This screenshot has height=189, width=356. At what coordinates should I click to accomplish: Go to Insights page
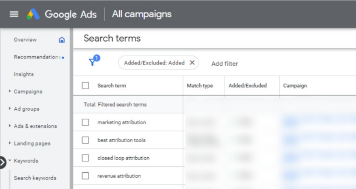pyautogui.click(x=24, y=74)
